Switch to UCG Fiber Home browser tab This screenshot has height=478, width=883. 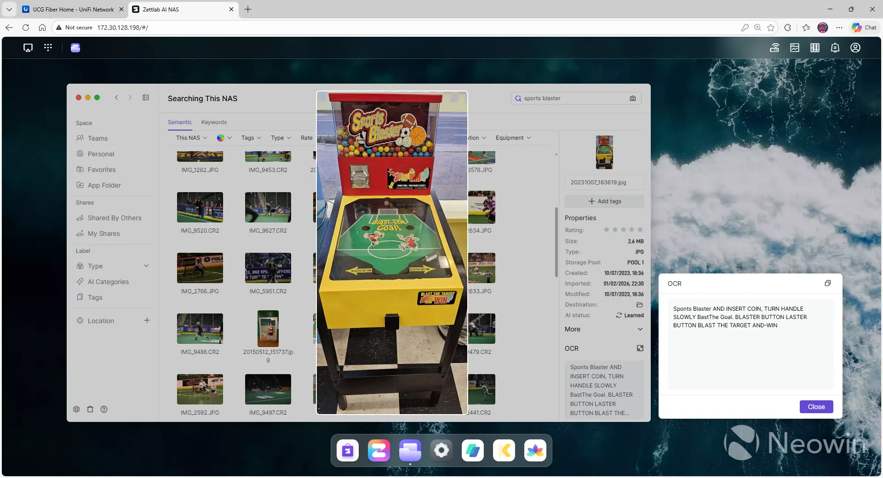click(73, 9)
